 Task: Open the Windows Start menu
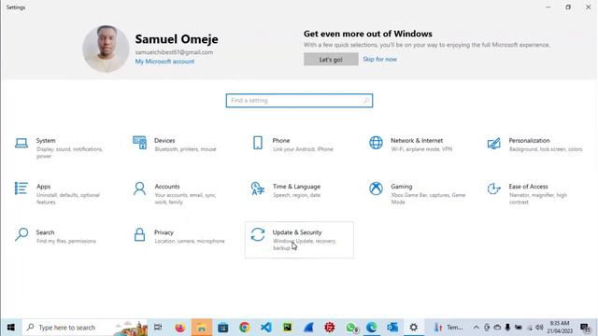tap(10, 328)
